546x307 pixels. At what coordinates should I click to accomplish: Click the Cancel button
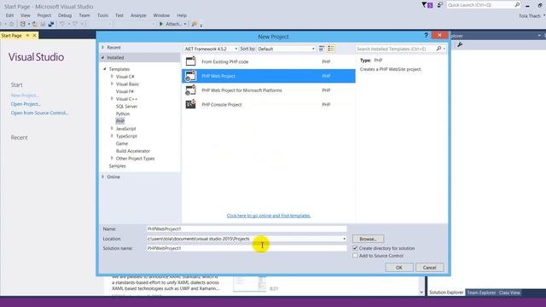[x=429, y=267]
